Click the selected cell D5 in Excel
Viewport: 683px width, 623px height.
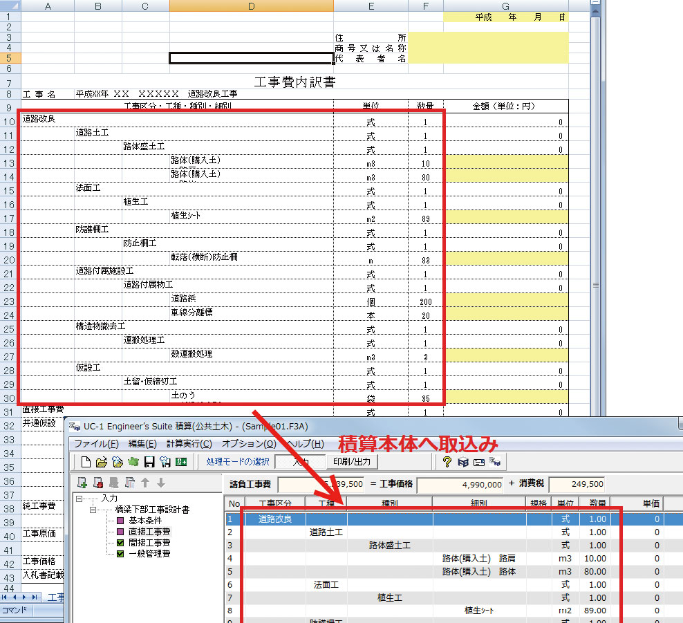(x=252, y=58)
